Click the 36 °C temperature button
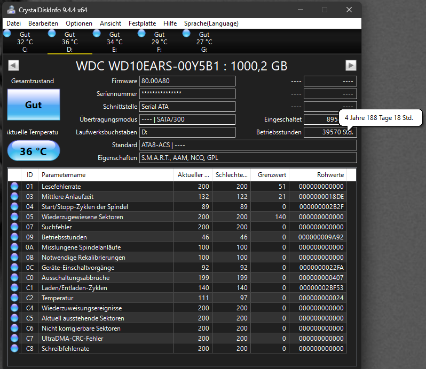 (34, 151)
